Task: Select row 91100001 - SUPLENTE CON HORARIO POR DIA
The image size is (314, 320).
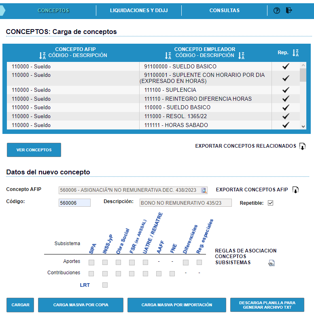Action: point(153,78)
